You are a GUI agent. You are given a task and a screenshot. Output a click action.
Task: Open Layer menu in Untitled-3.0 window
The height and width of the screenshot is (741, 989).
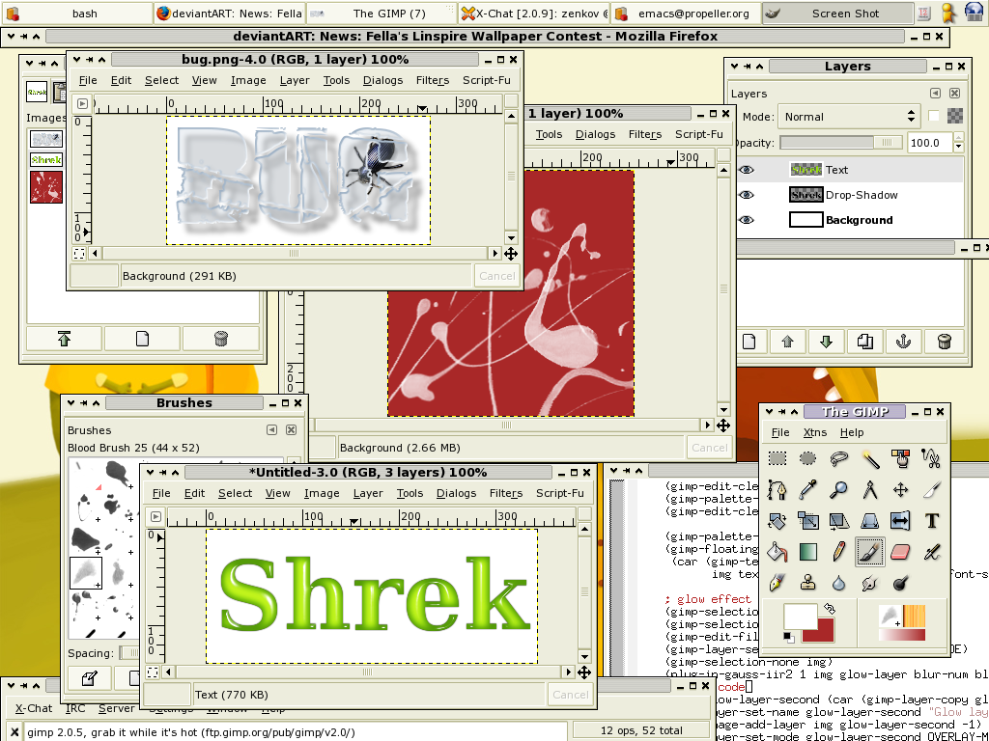[368, 493]
